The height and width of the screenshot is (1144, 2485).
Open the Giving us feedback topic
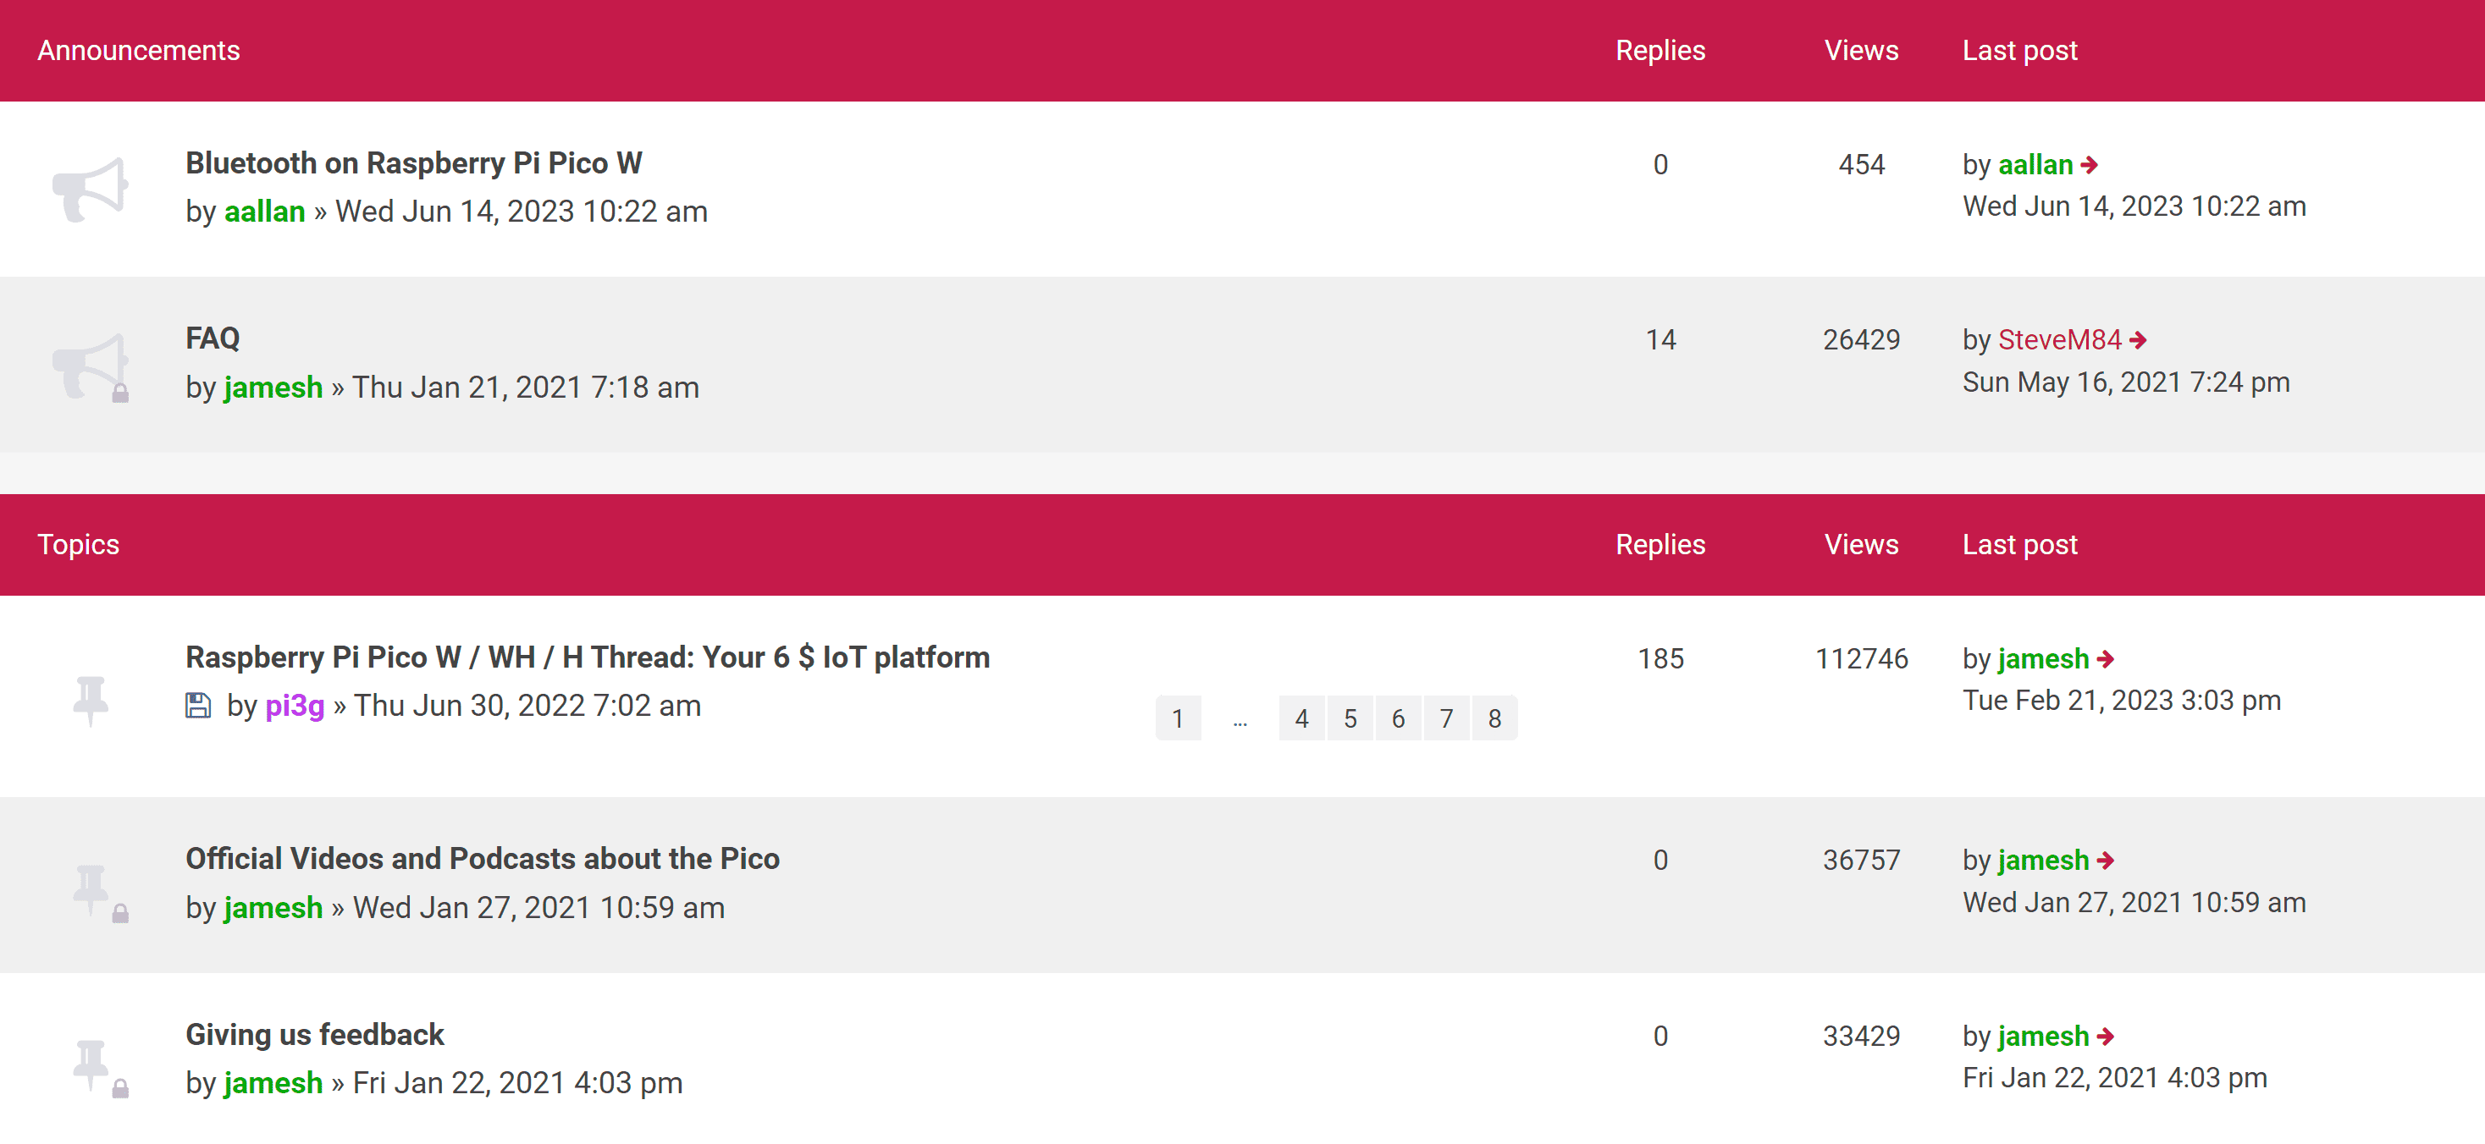point(314,1034)
